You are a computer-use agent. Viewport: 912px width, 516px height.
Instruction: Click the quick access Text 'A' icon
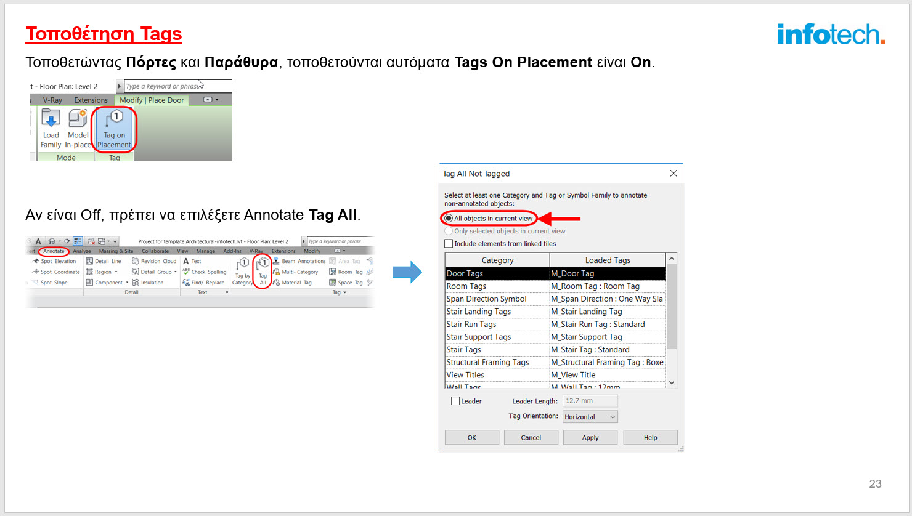pos(38,241)
